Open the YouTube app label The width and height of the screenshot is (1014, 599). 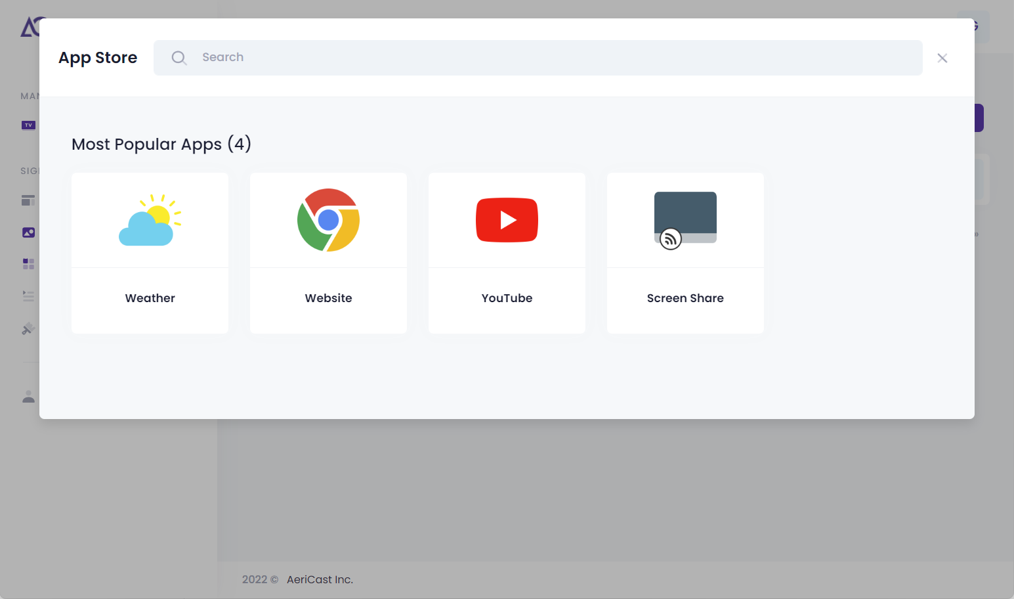coord(507,298)
